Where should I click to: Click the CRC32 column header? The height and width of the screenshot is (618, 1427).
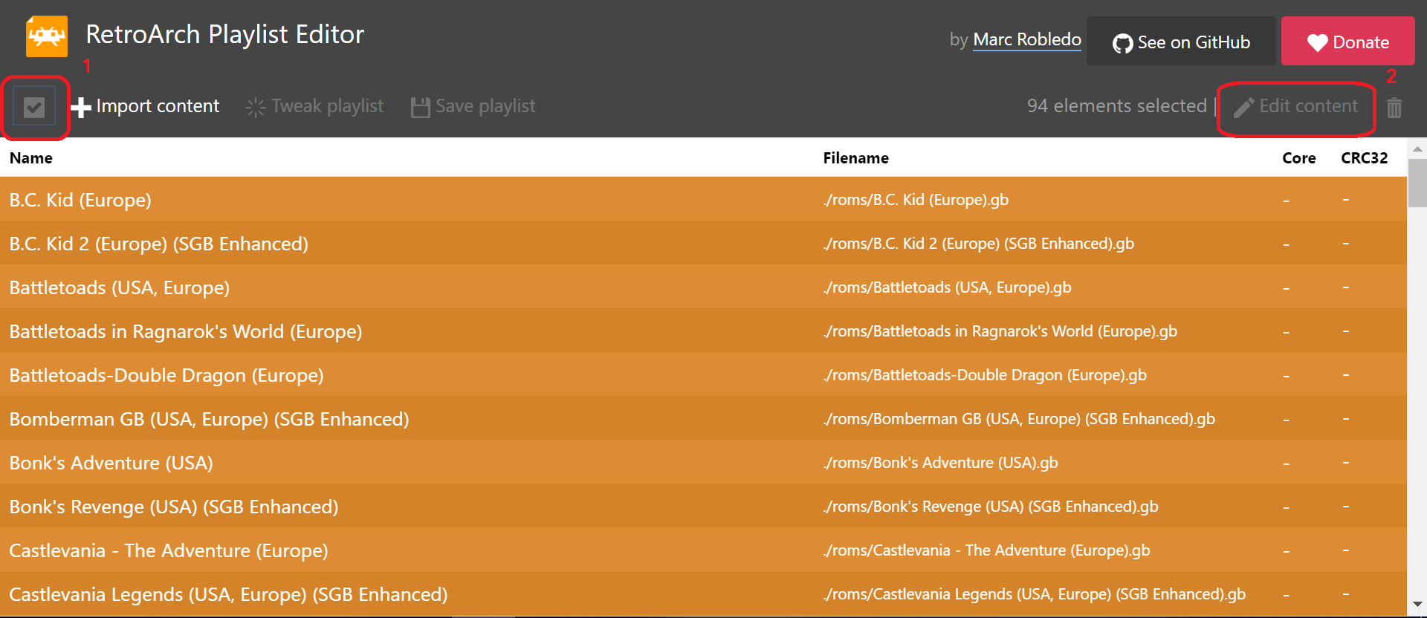click(x=1364, y=157)
